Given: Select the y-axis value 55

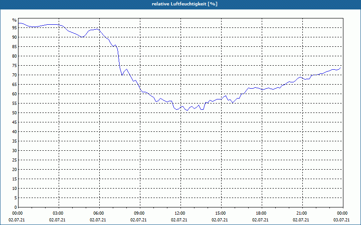Looking at the screenshot, I should pos(14,103).
